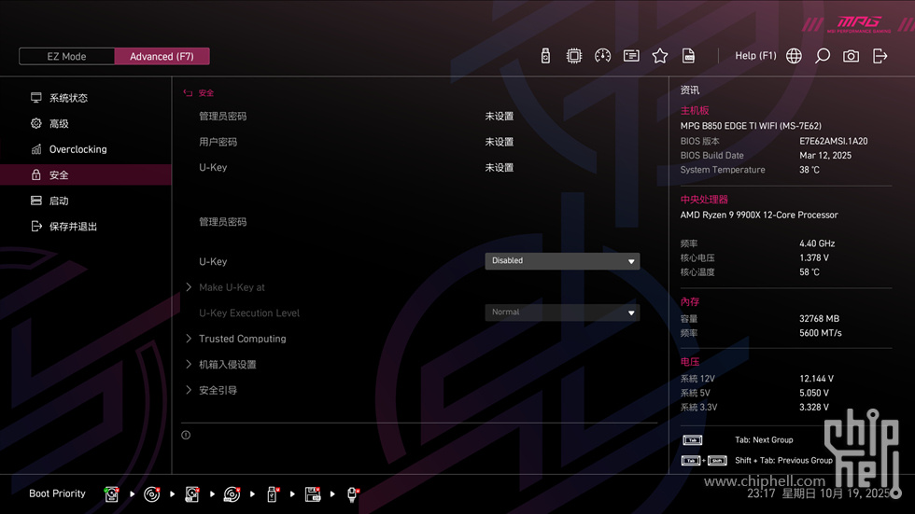
Task: Open Help (F1)
Action: 755,56
